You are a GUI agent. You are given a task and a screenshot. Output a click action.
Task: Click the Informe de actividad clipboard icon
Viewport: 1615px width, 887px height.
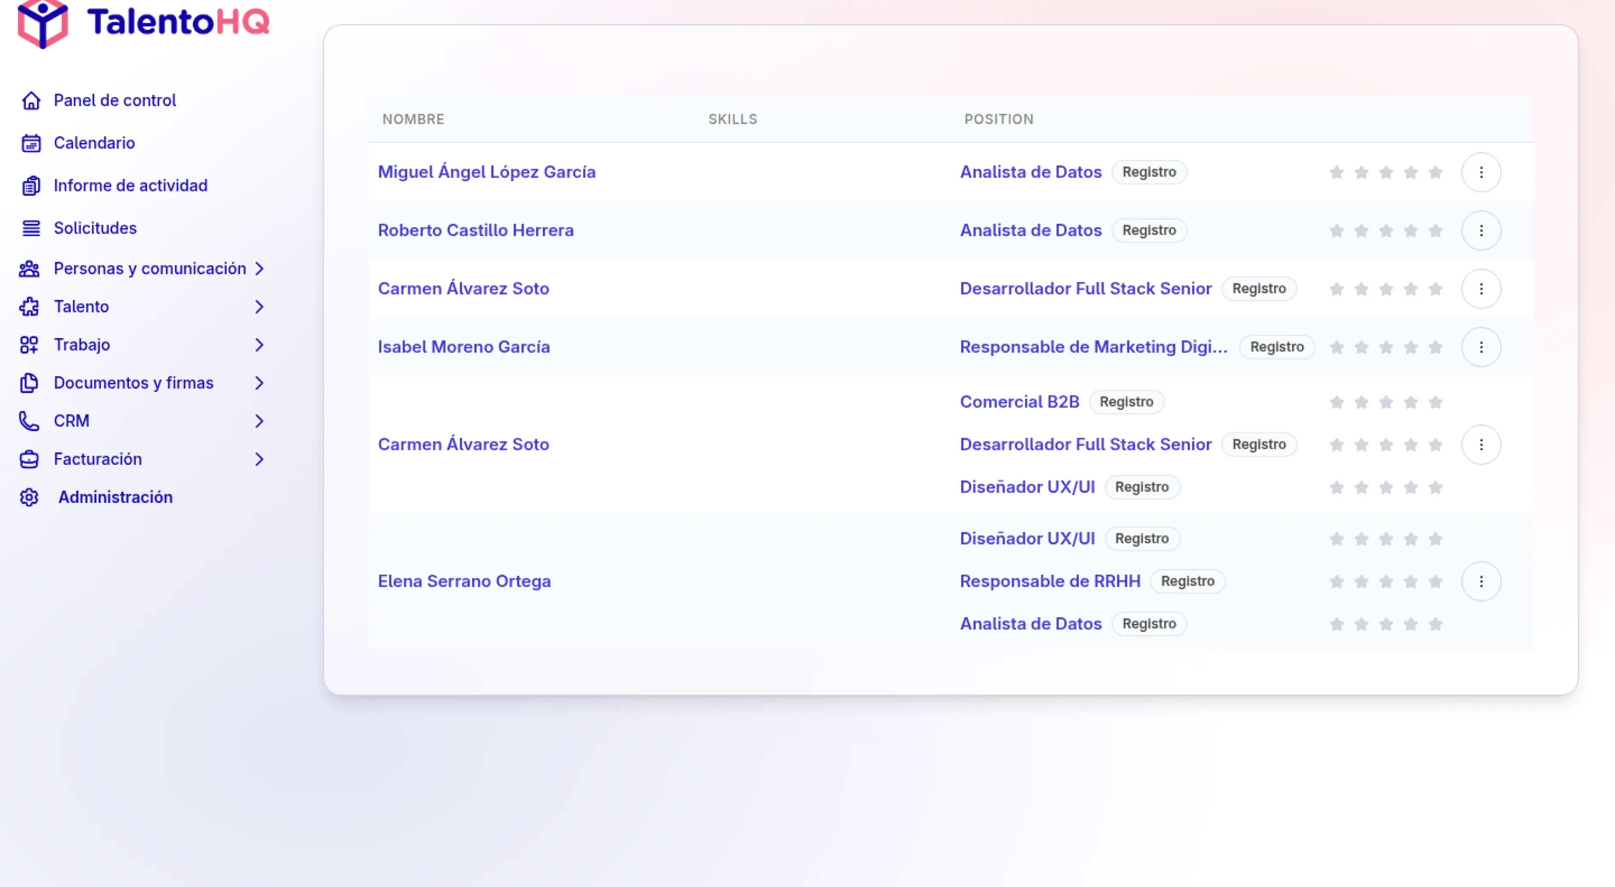pos(31,186)
